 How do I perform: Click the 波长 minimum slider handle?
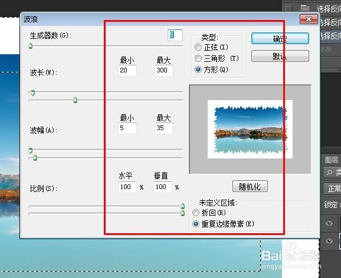pyautogui.click(x=32, y=93)
